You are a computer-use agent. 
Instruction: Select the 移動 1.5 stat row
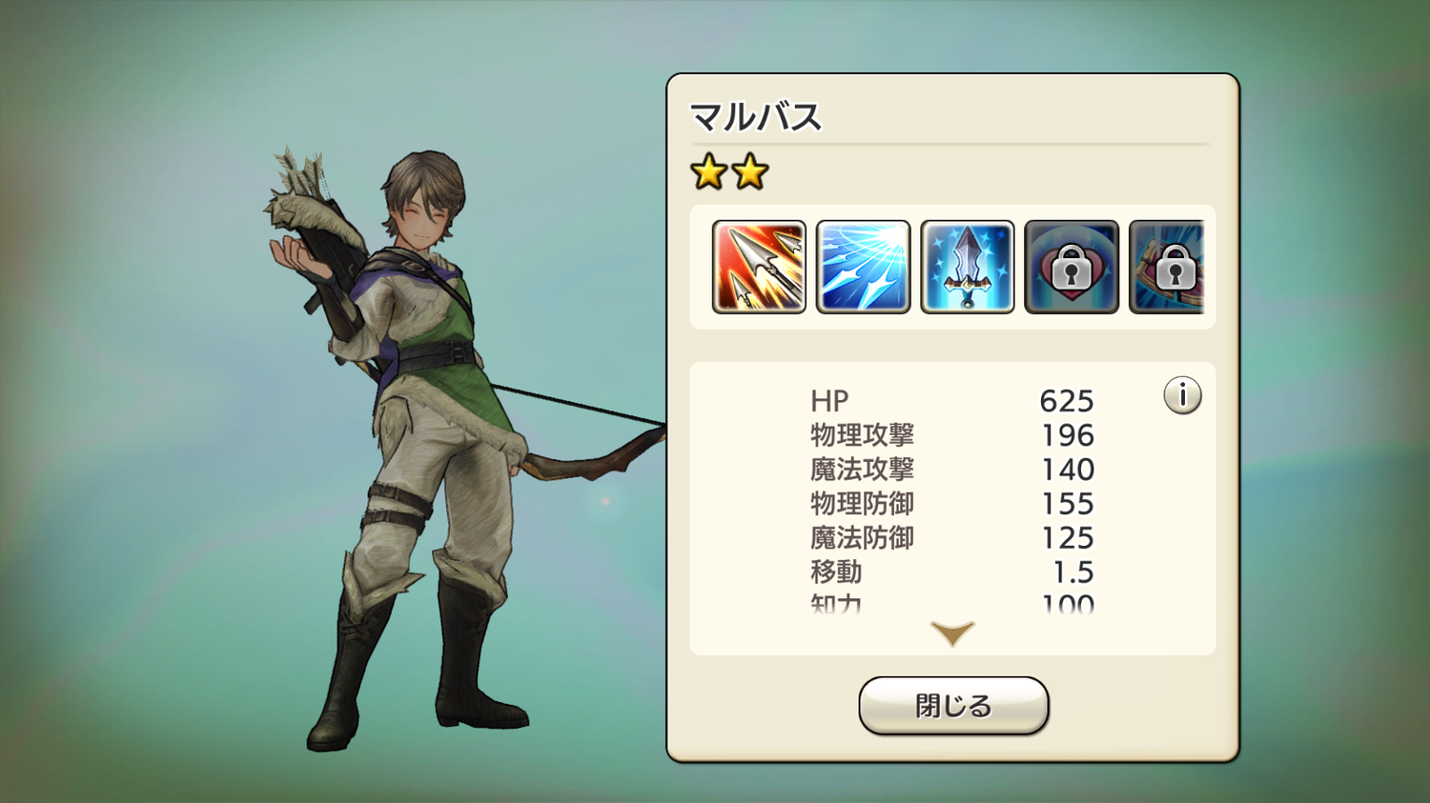(x=951, y=572)
